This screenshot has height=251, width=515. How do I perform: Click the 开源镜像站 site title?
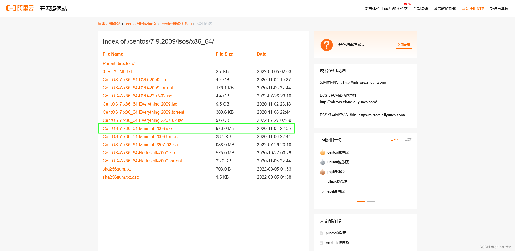(x=54, y=9)
